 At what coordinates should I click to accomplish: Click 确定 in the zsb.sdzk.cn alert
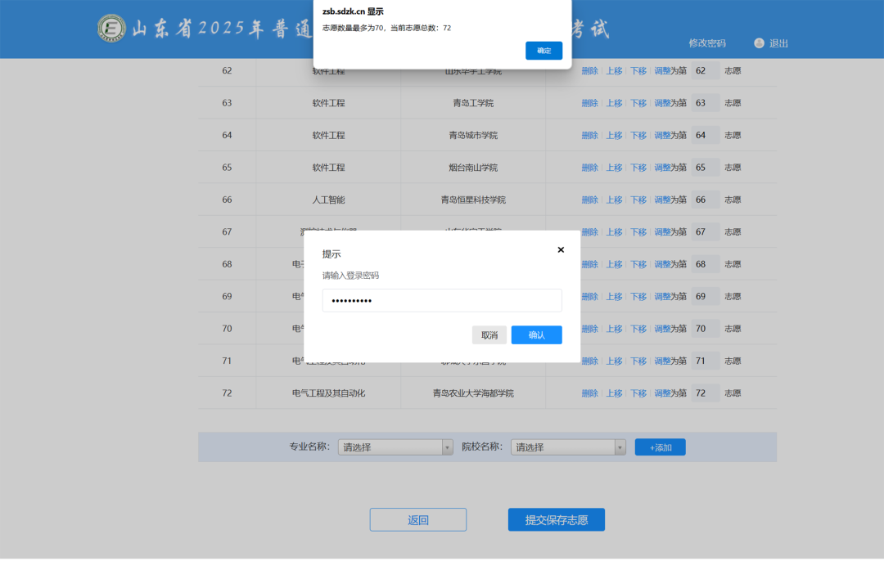tap(543, 50)
